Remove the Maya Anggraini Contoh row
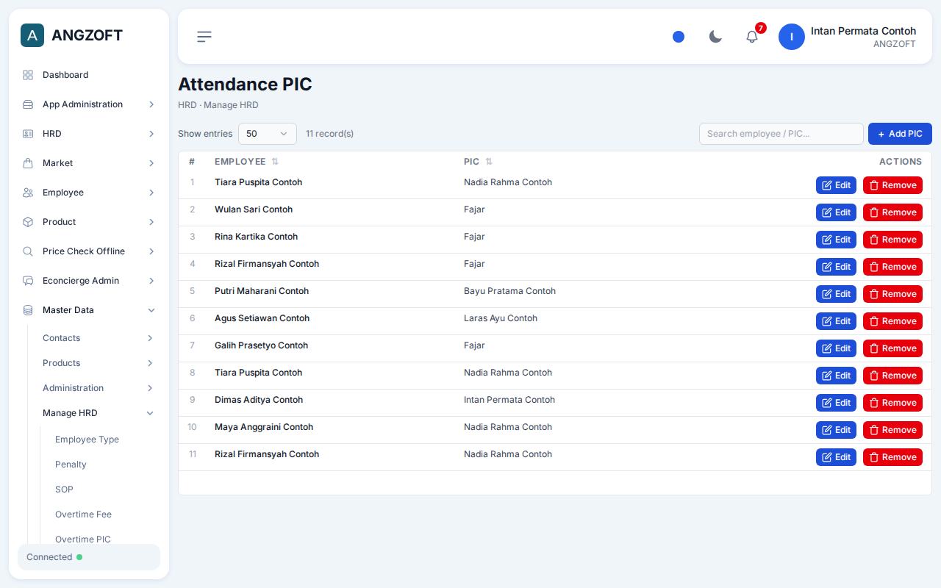 pos(892,430)
